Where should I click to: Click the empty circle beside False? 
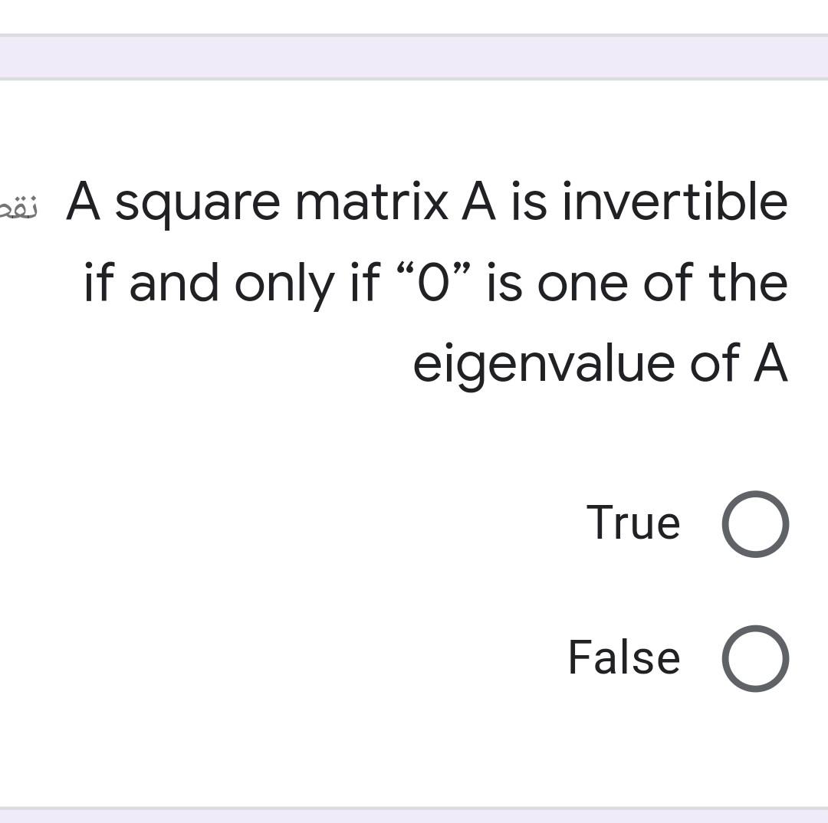click(753, 656)
